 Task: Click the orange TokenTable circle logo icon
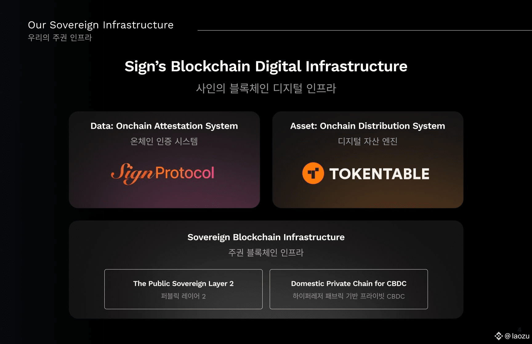313,173
